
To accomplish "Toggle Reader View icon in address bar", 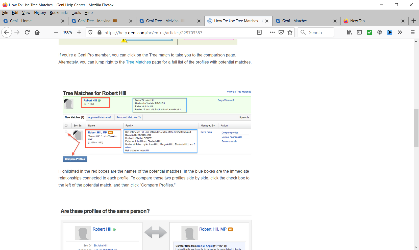I will tap(259, 32).
